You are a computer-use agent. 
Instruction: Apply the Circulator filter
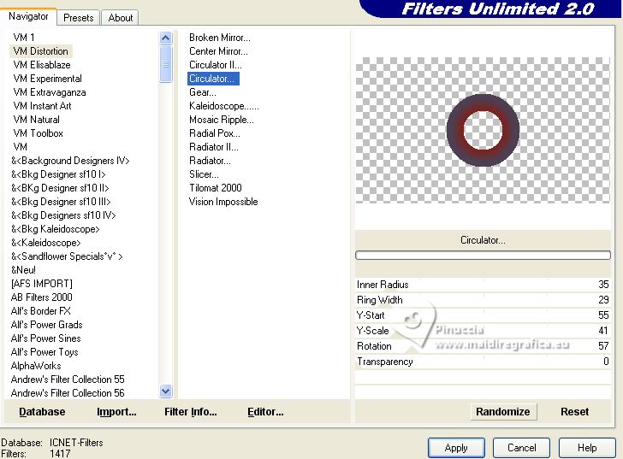pyautogui.click(x=456, y=448)
